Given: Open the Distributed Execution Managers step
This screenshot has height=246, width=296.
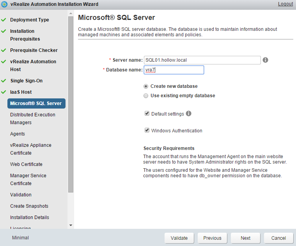Looking at the screenshot, I should (33, 118).
